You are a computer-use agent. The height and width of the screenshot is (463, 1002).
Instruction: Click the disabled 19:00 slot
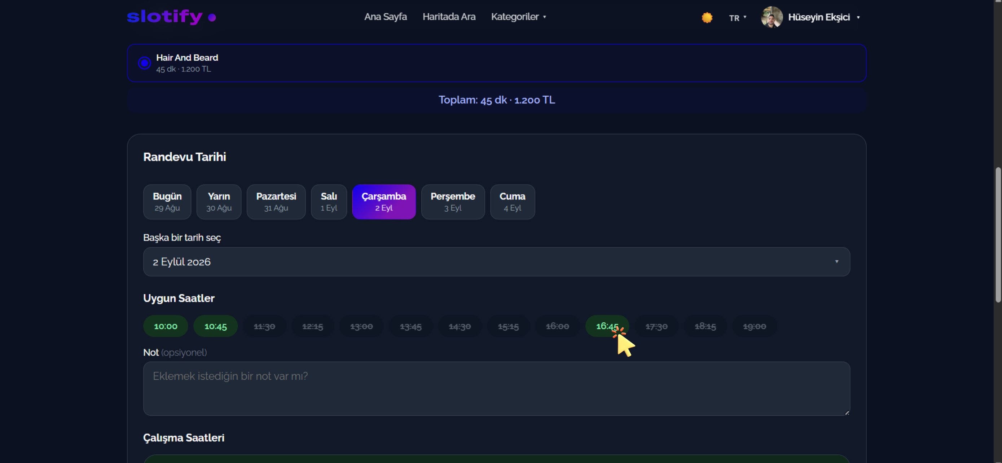click(755, 326)
